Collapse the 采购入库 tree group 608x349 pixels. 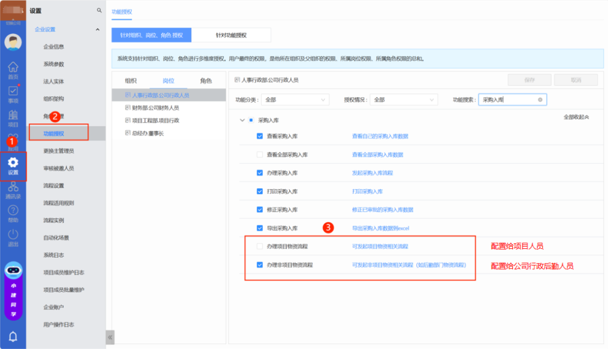pyautogui.click(x=242, y=120)
